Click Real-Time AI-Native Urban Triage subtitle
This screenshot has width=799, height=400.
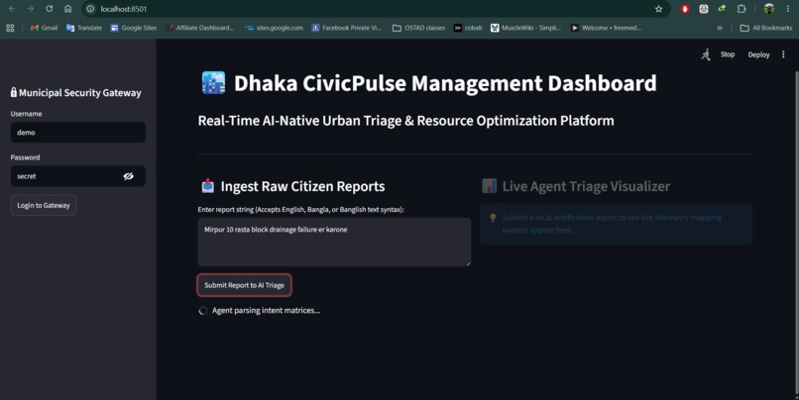[405, 121]
